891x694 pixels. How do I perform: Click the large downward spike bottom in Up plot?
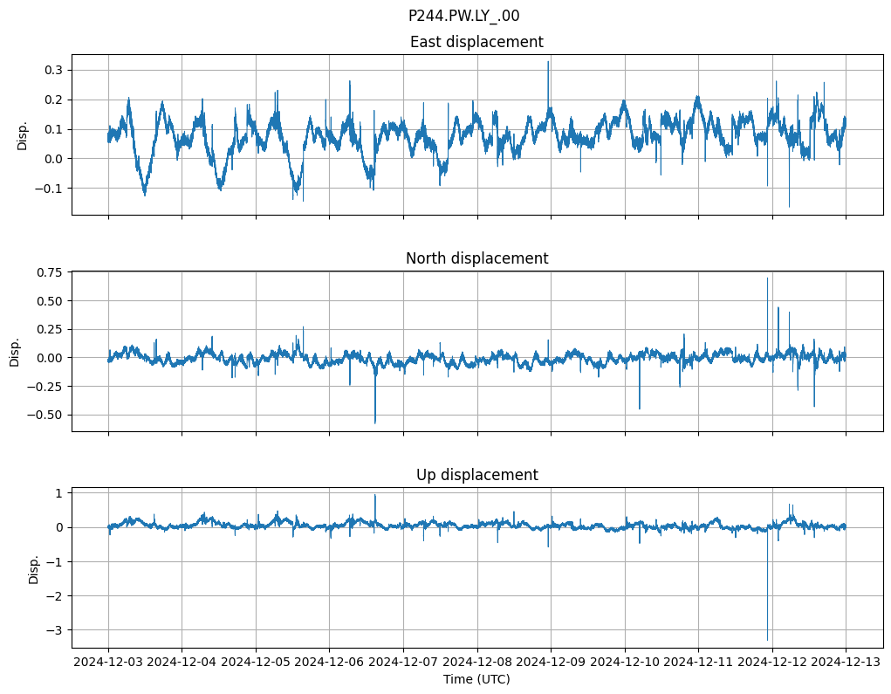(x=767, y=639)
